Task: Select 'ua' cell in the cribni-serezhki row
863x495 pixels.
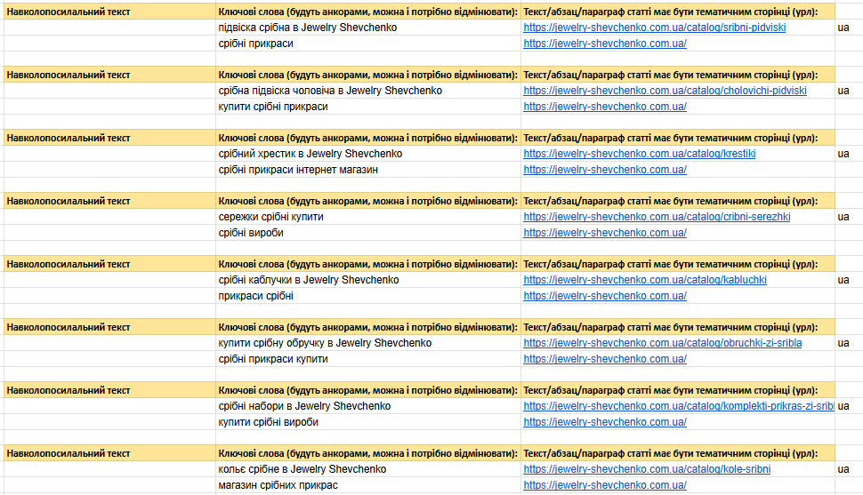Action: (849, 217)
